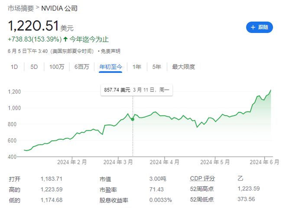Click the 今年迄今为止 label
Image resolution: width=286 pixels, height=208 pixels.
(89, 39)
